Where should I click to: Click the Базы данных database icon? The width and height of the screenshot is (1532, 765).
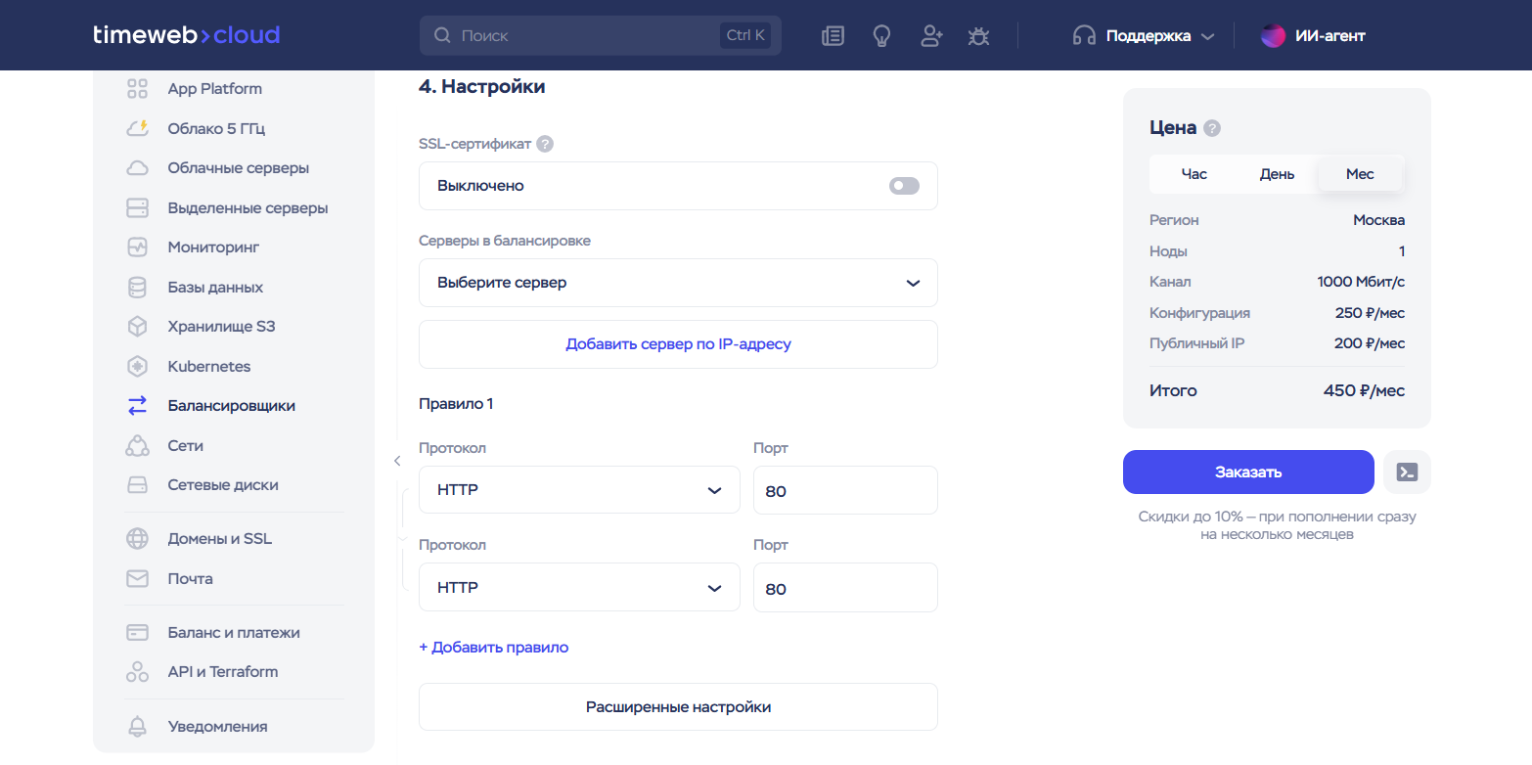click(137, 288)
